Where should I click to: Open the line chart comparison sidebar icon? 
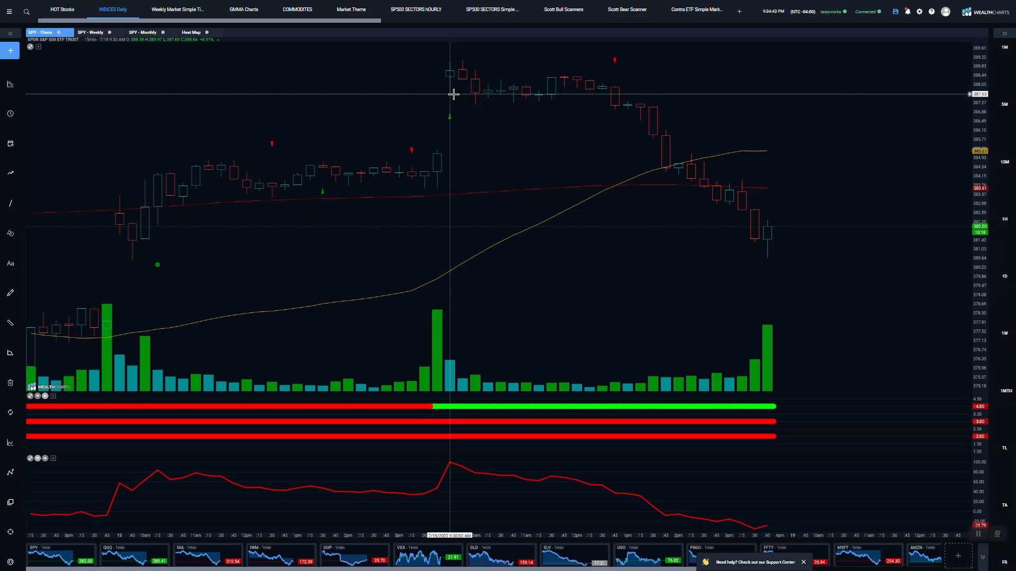(10, 443)
